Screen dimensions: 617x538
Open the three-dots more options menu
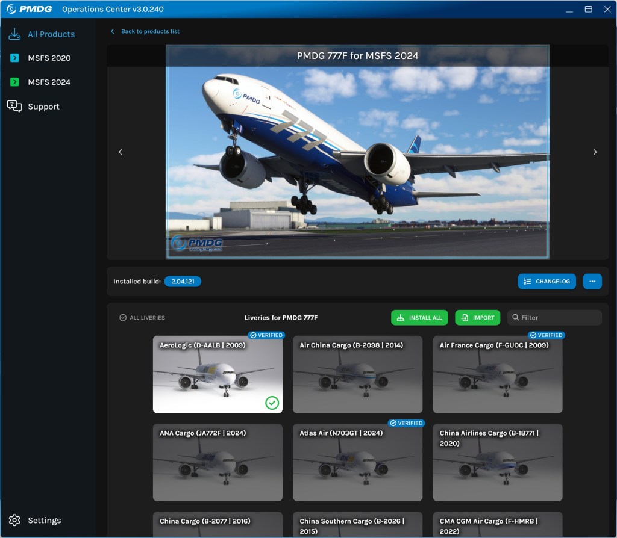592,282
